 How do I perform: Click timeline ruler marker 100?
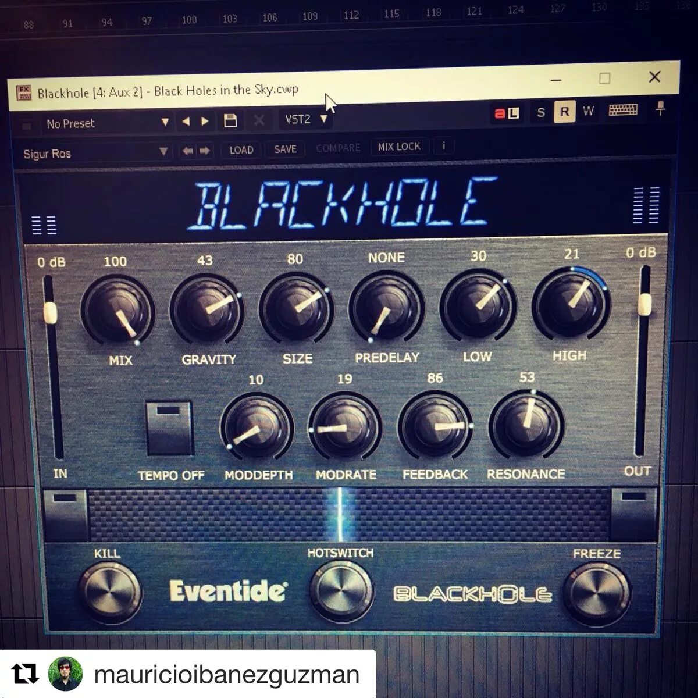[189, 20]
